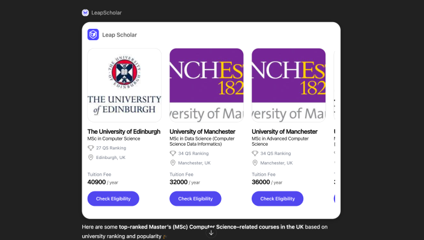Image resolution: width=424 pixels, height=240 pixels.
Task: Click the small LeapScholar icon at top
Action: pyautogui.click(x=85, y=13)
